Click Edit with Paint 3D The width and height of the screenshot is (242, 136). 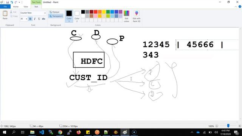point(137,16)
